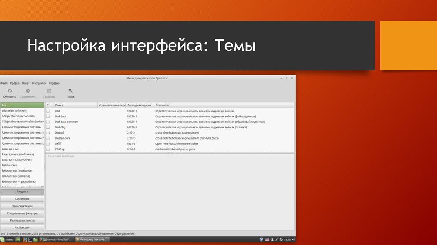The width and height of the screenshot is (437, 245).
Task: Select the 2048-qt package row name
Action: point(60,149)
